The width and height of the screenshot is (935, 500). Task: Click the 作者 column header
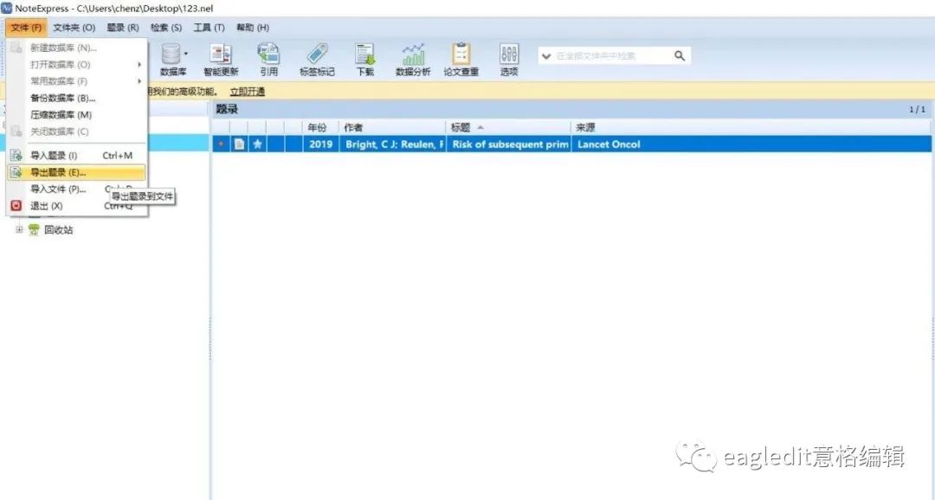point(392,127)
